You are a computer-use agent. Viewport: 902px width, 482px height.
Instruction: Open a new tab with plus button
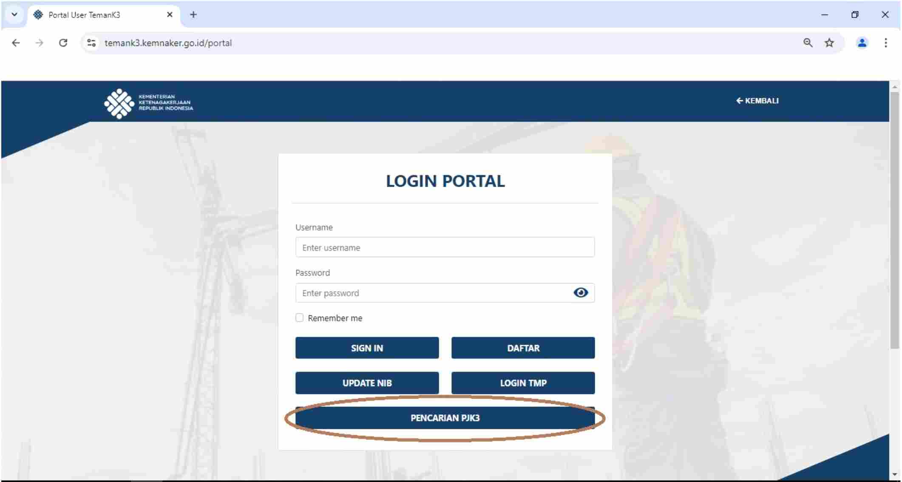click(x=193, y=15)
